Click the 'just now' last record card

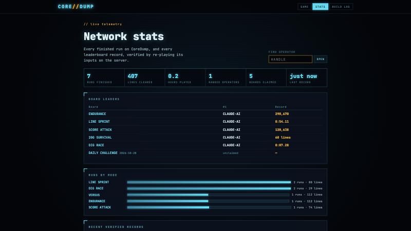(x=307, y=78)
